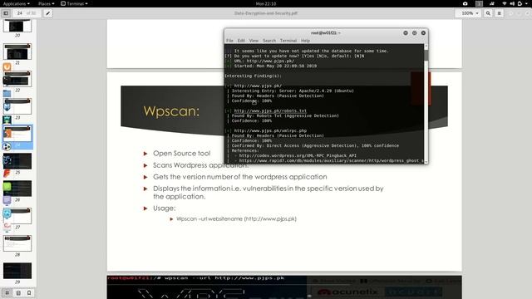The image size is (532, 299).
Task: Open the File menu in terminal window
Action: pyautogui.click(x=229, y=41)
